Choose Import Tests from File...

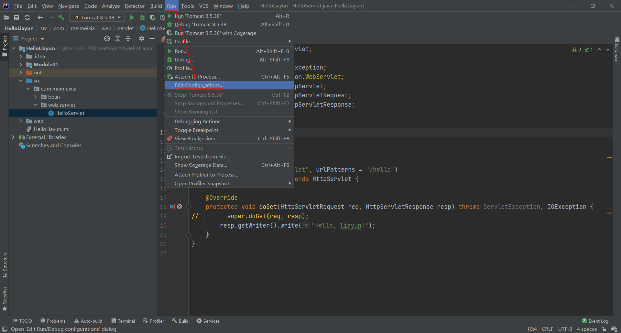(x=229, y=156)
